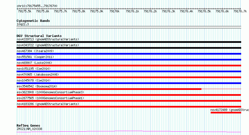The height and width of the screenshot is (135, 249).
Task: Click the 79175.5k ruler label
Action: coord(25,11)
